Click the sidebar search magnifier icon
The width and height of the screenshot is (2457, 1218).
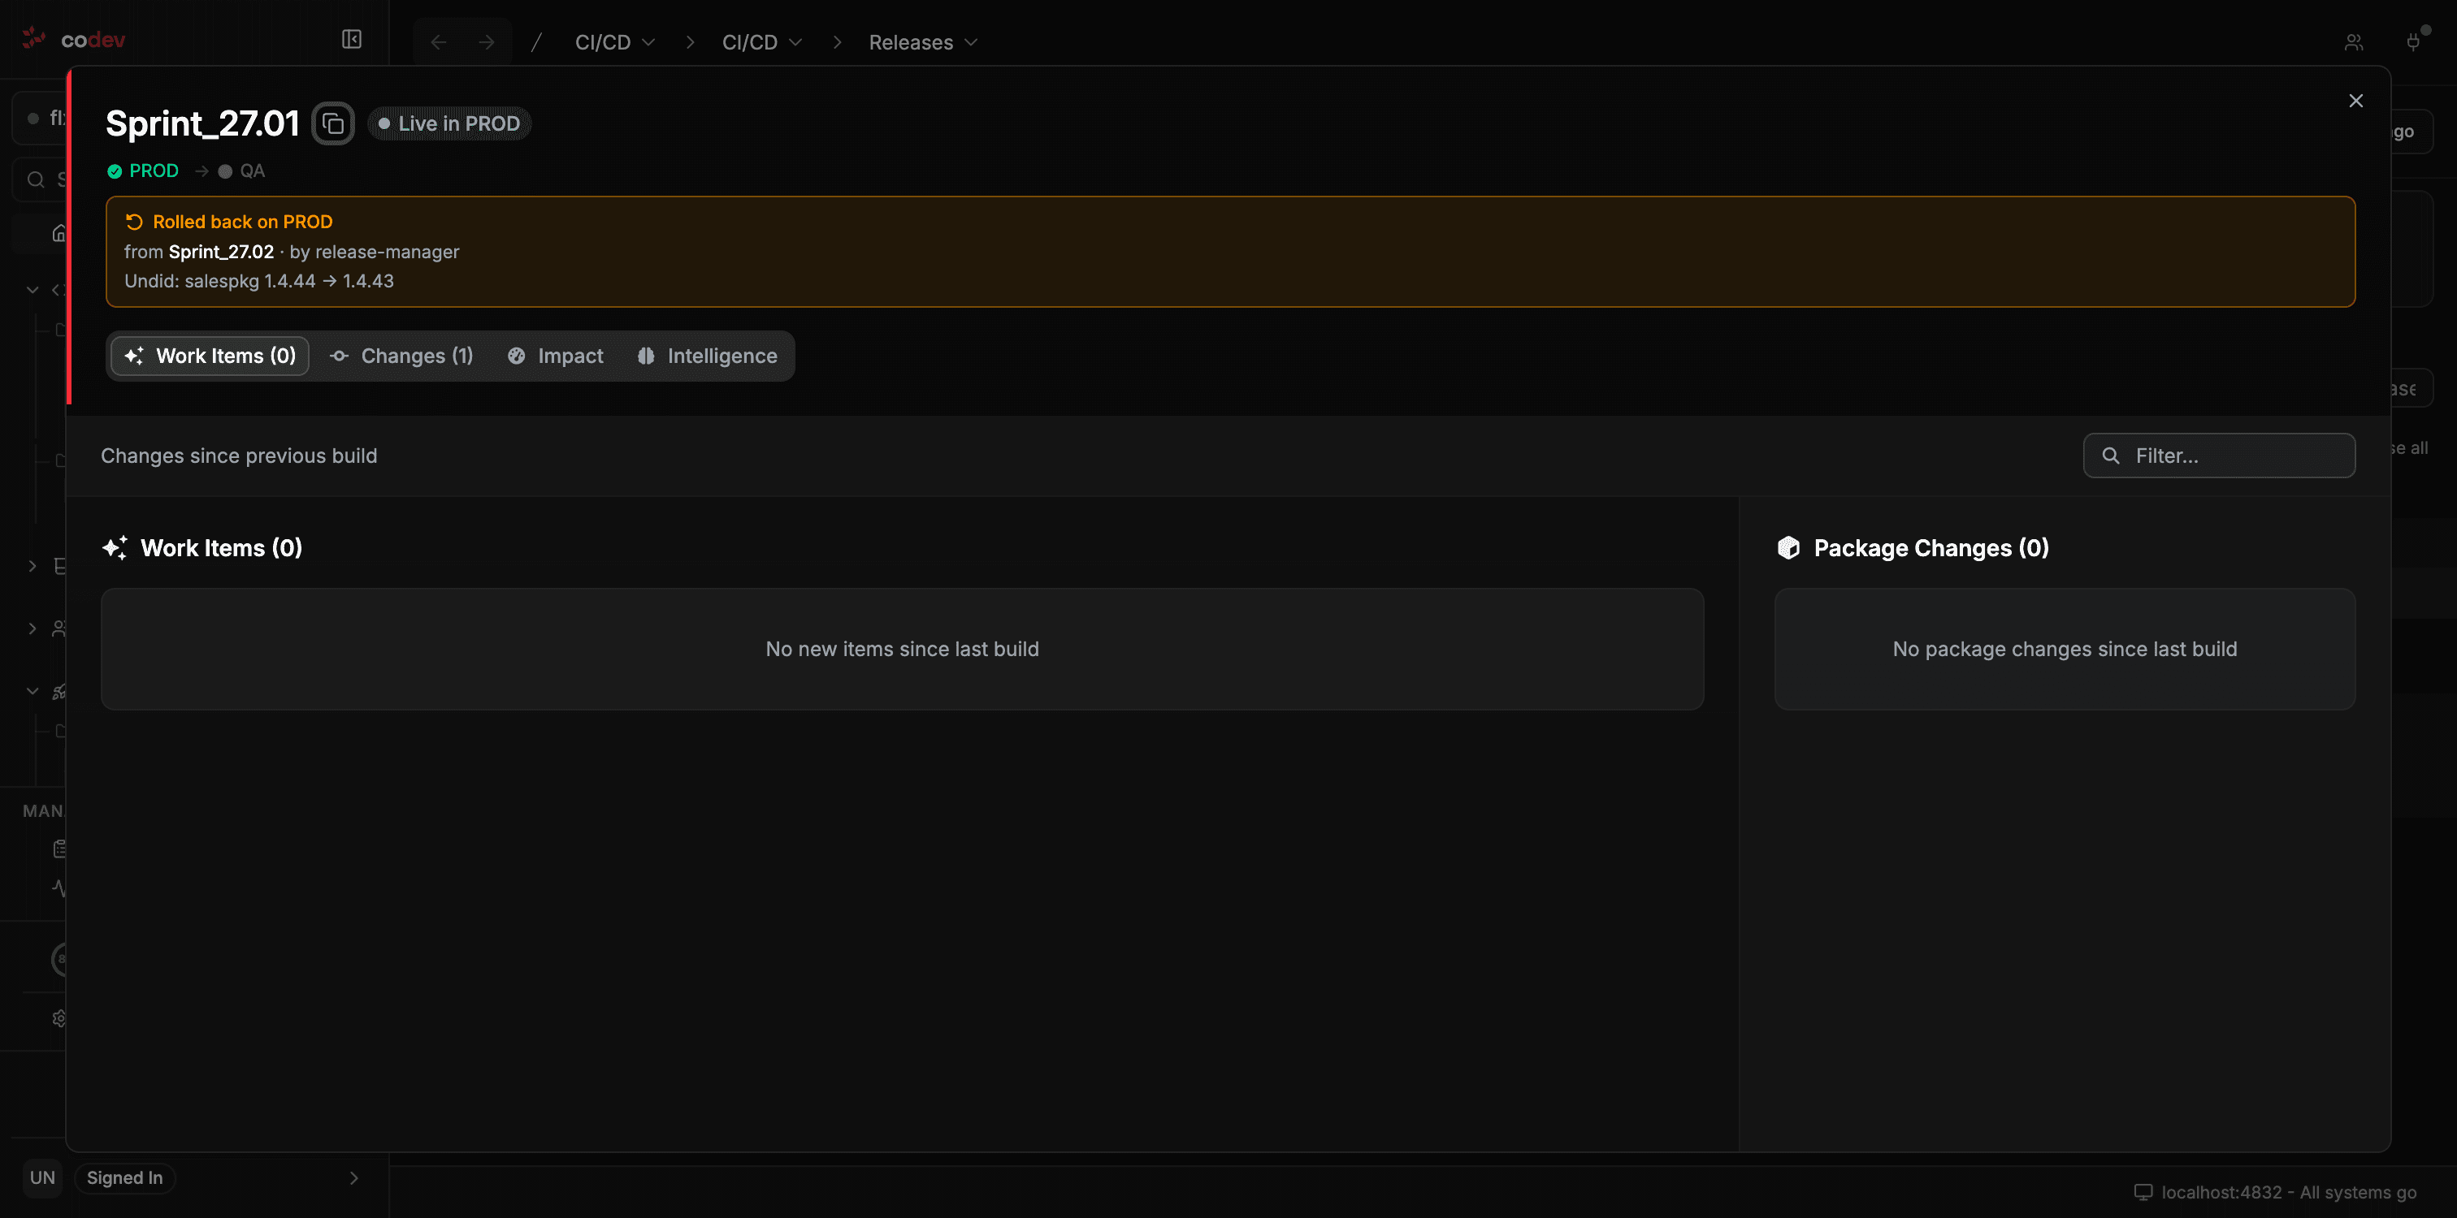tap(37, 180)
